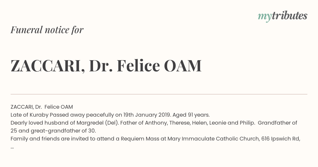Click the mytributes logo
This screenshot has width=318, height=167.
pos(282,16)
